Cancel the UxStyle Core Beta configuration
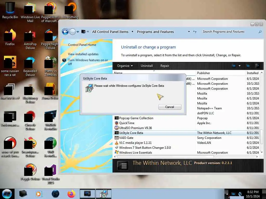The height and width of the screenshot is (199, 266). pos(170,107)
